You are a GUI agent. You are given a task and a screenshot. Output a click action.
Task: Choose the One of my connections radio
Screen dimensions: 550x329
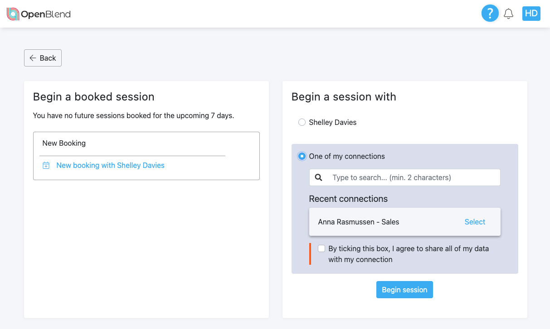tap(302, 156)
